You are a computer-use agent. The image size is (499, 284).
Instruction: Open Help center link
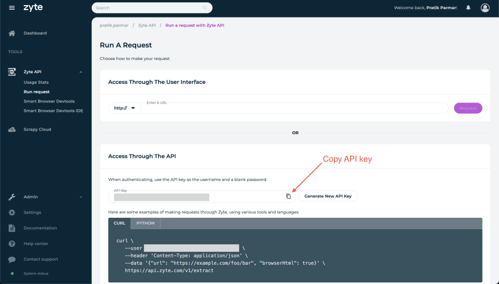click(36, 244)
